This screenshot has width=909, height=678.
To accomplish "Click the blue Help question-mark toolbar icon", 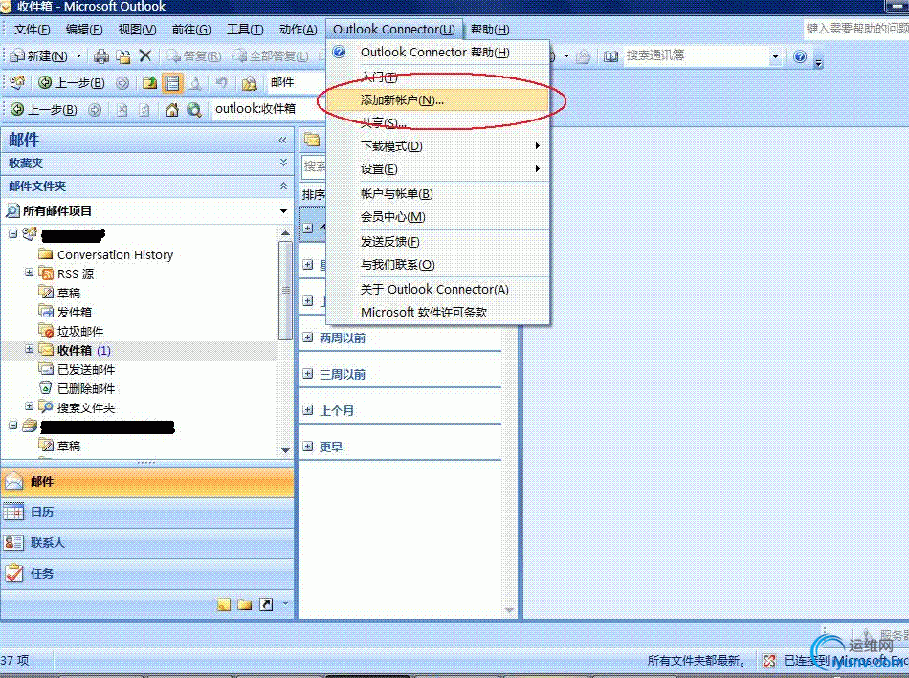I will click(x=800, y=56).
